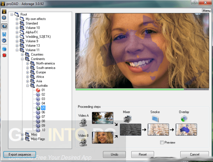Click the Cancel button
Image resolution: width=213 pixels, height=162 pixels.
195,155
